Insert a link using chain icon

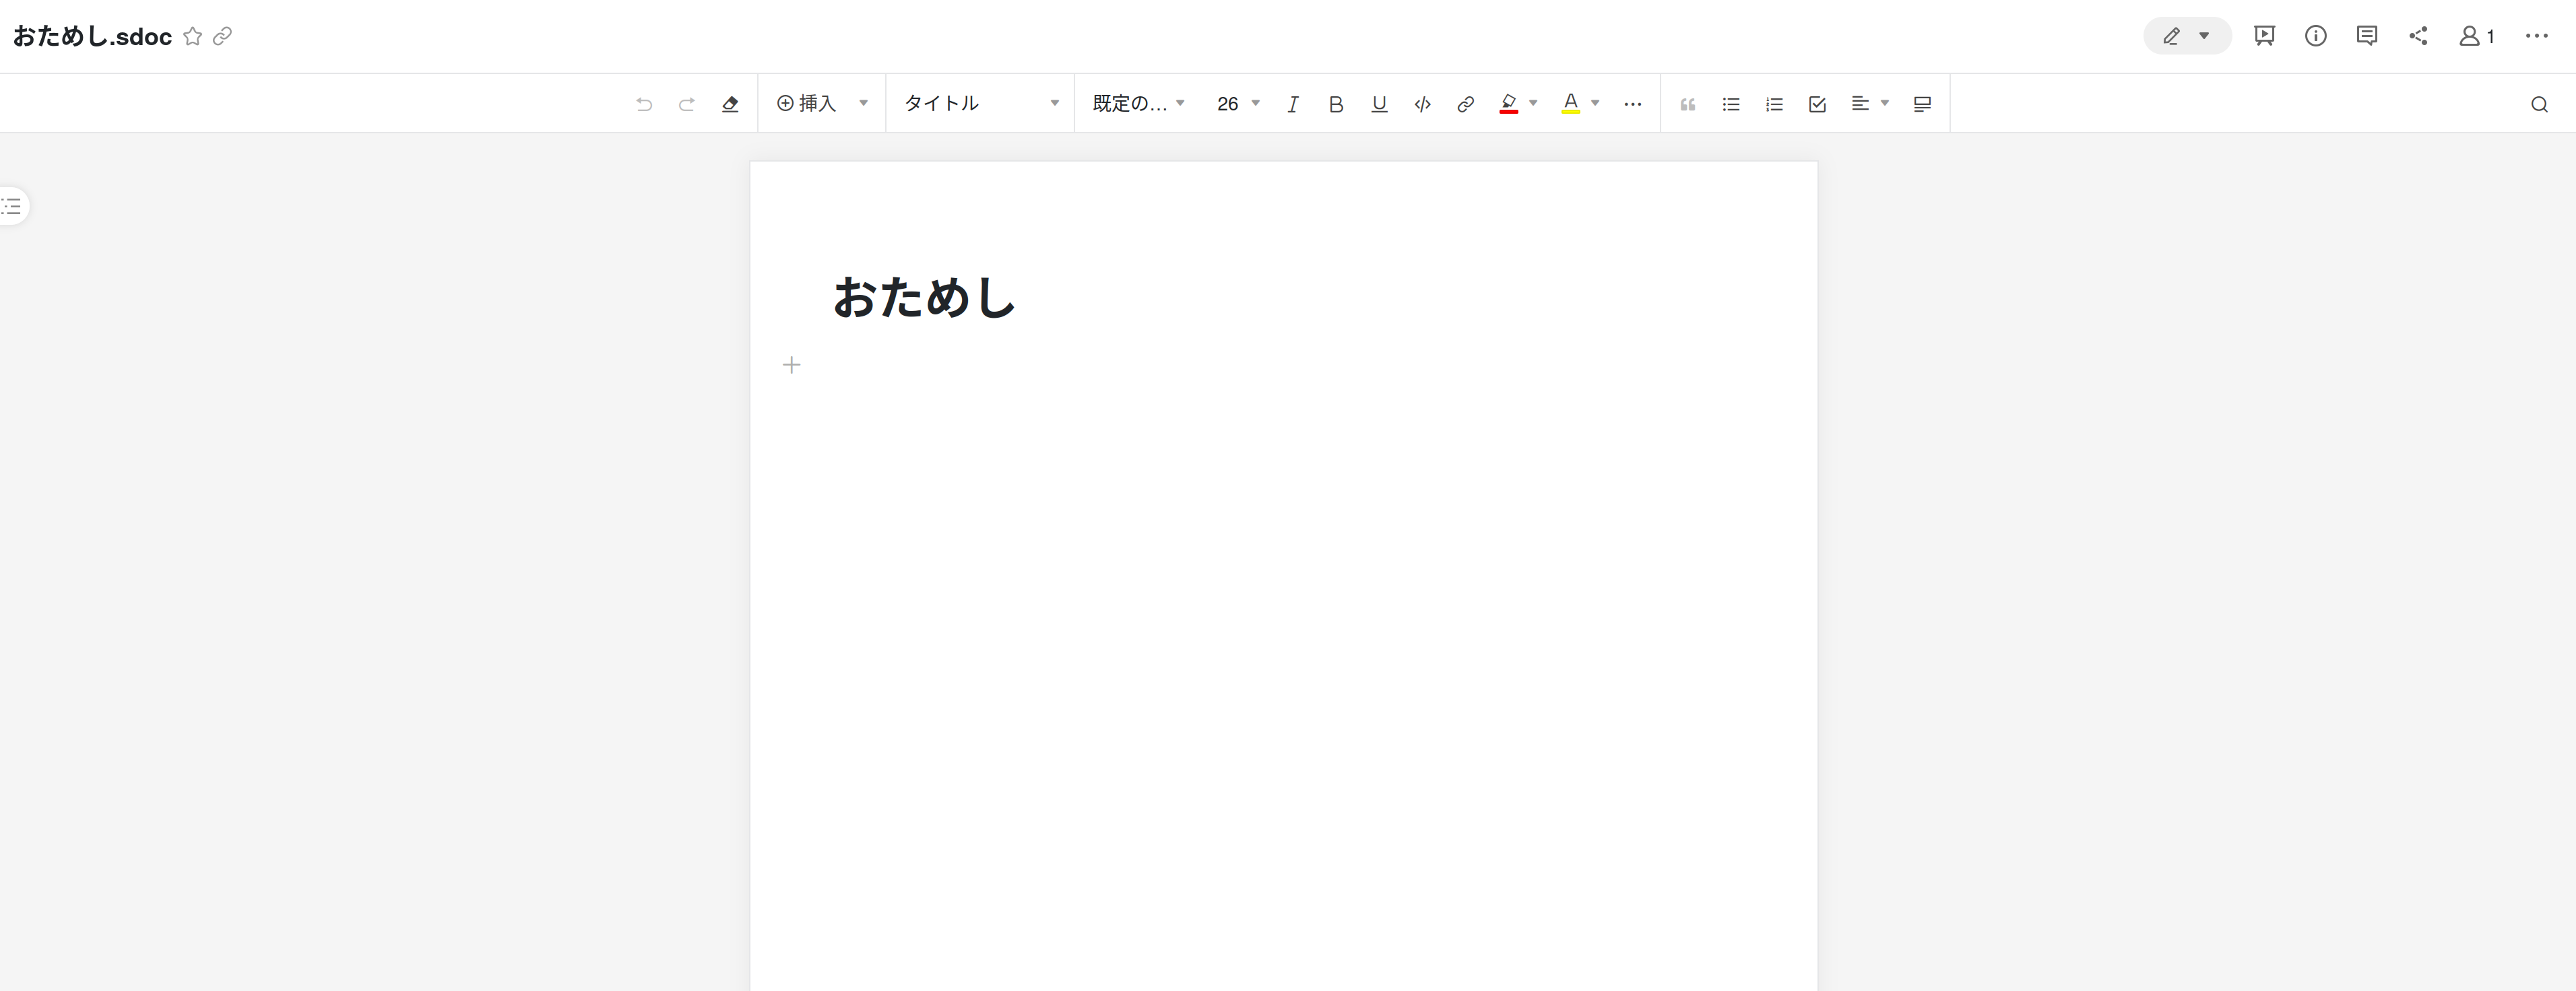coord(1465,104)
